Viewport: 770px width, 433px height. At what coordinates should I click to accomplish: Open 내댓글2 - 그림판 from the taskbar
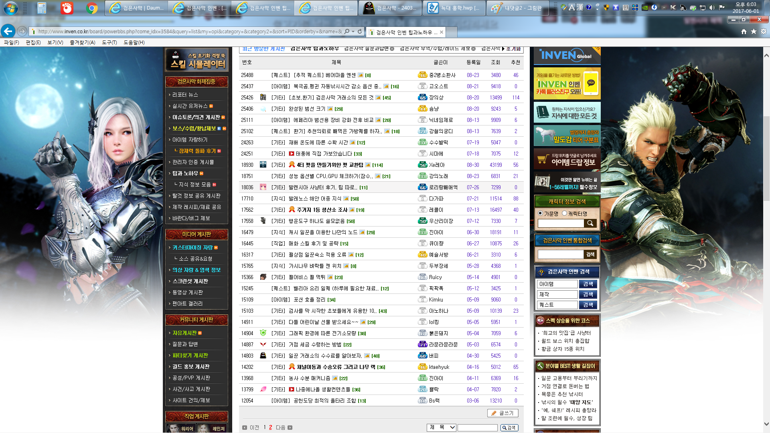518,7
